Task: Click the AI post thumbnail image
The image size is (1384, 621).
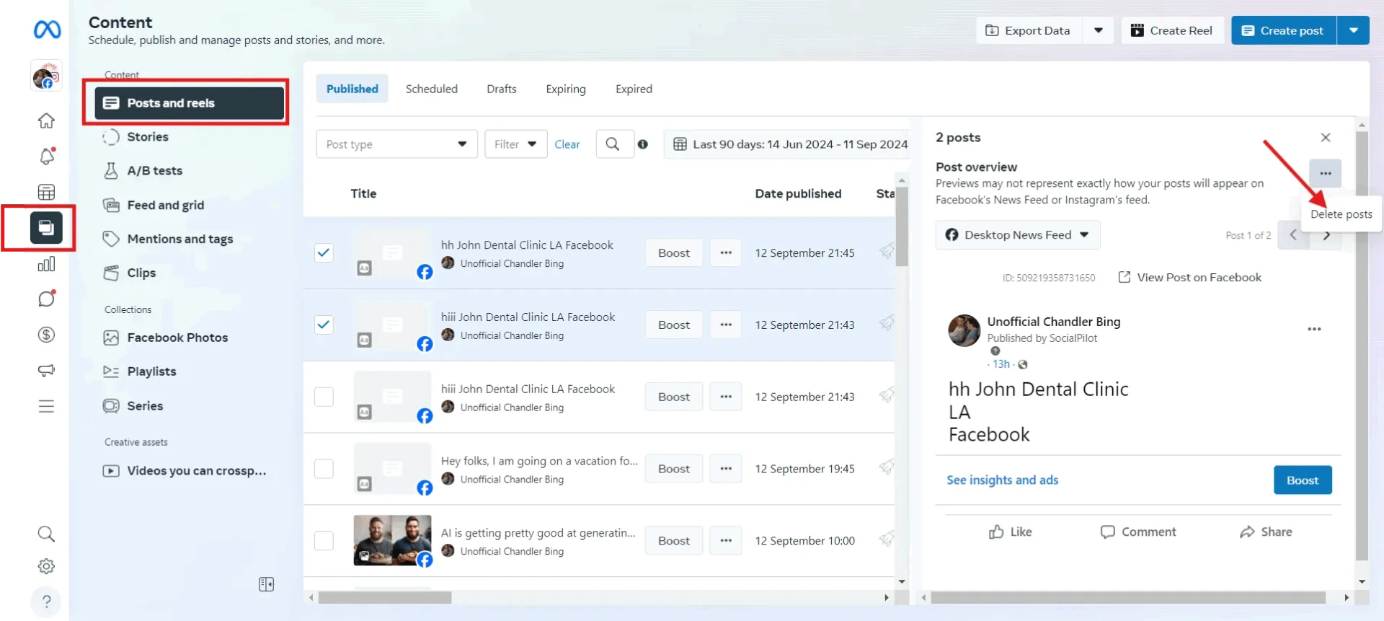Action: (392, 540)
